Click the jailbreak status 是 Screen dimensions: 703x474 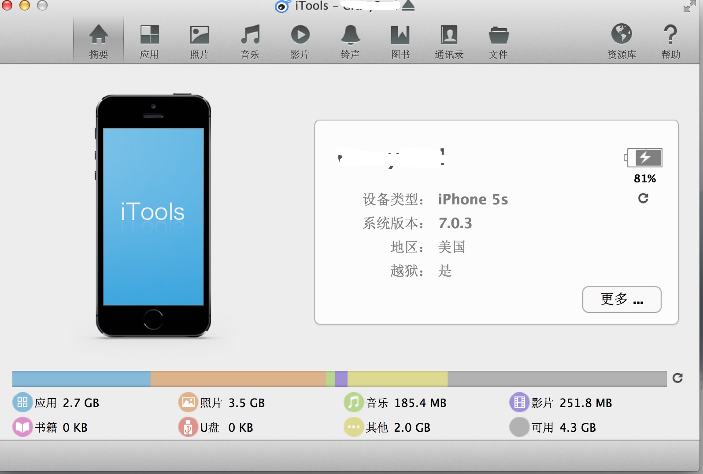[445, 270]
